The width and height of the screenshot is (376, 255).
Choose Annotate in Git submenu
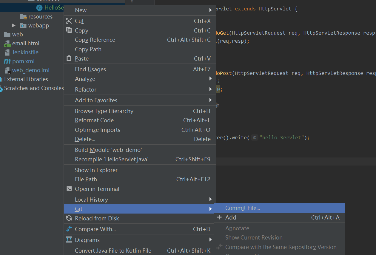point(279,228)
